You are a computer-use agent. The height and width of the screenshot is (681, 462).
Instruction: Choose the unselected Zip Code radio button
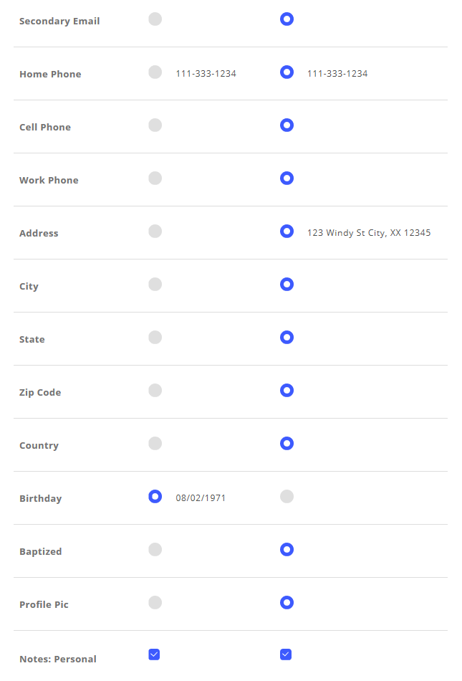point(155,391)
